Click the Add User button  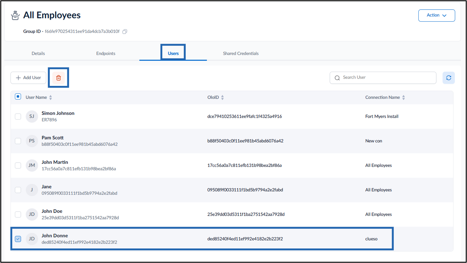pyautogui.click(x=28, y=78)
